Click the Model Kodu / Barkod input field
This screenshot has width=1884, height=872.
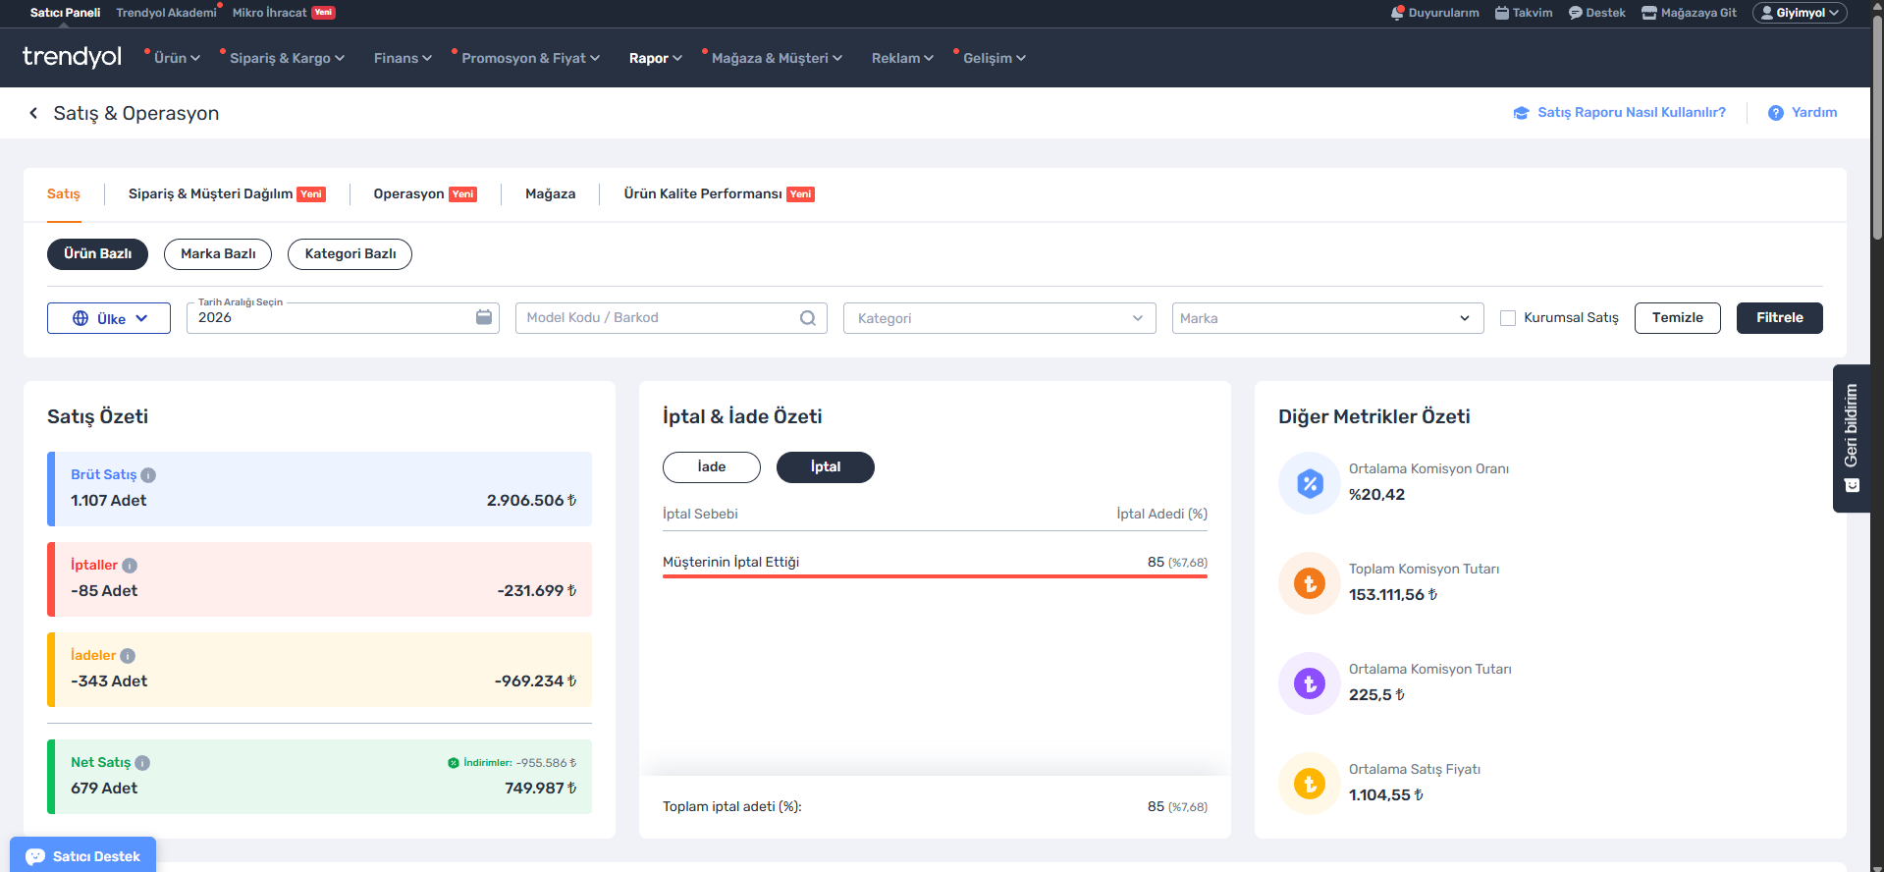tap(672, 318)
